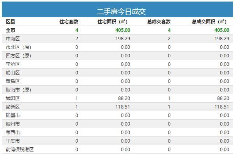Click 高新区 住宅面积 value 118.51

pos(123,107)
